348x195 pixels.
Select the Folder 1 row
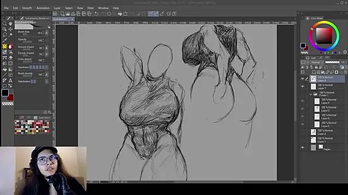(x=327, y=94)
